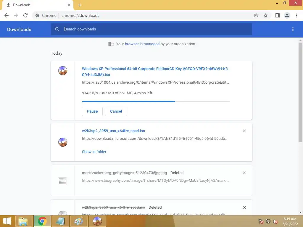Screen dimensions: 303x227
Task: Open the side panel icon
Action: [277, 15]
